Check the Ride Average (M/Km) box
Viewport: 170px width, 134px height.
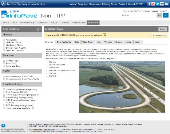[x=4, y=92]
